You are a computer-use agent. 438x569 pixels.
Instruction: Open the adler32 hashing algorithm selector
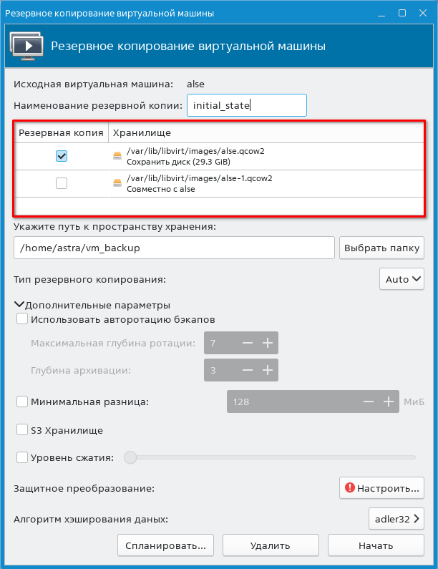395,519
